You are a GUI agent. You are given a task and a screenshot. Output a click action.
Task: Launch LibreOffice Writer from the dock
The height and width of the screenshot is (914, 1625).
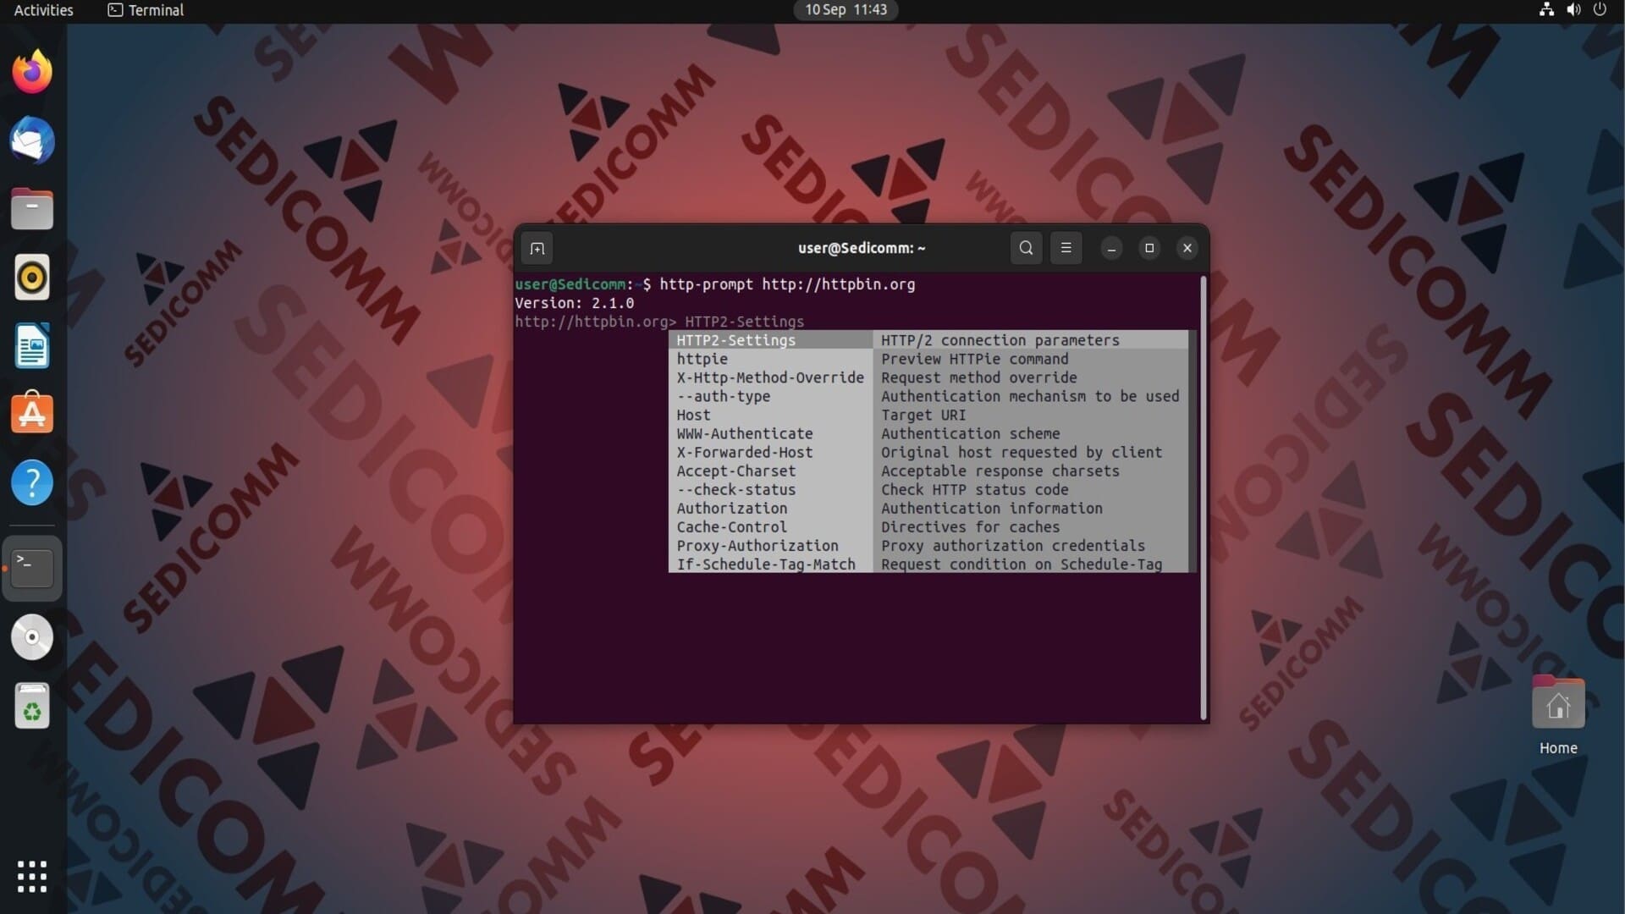32,346
